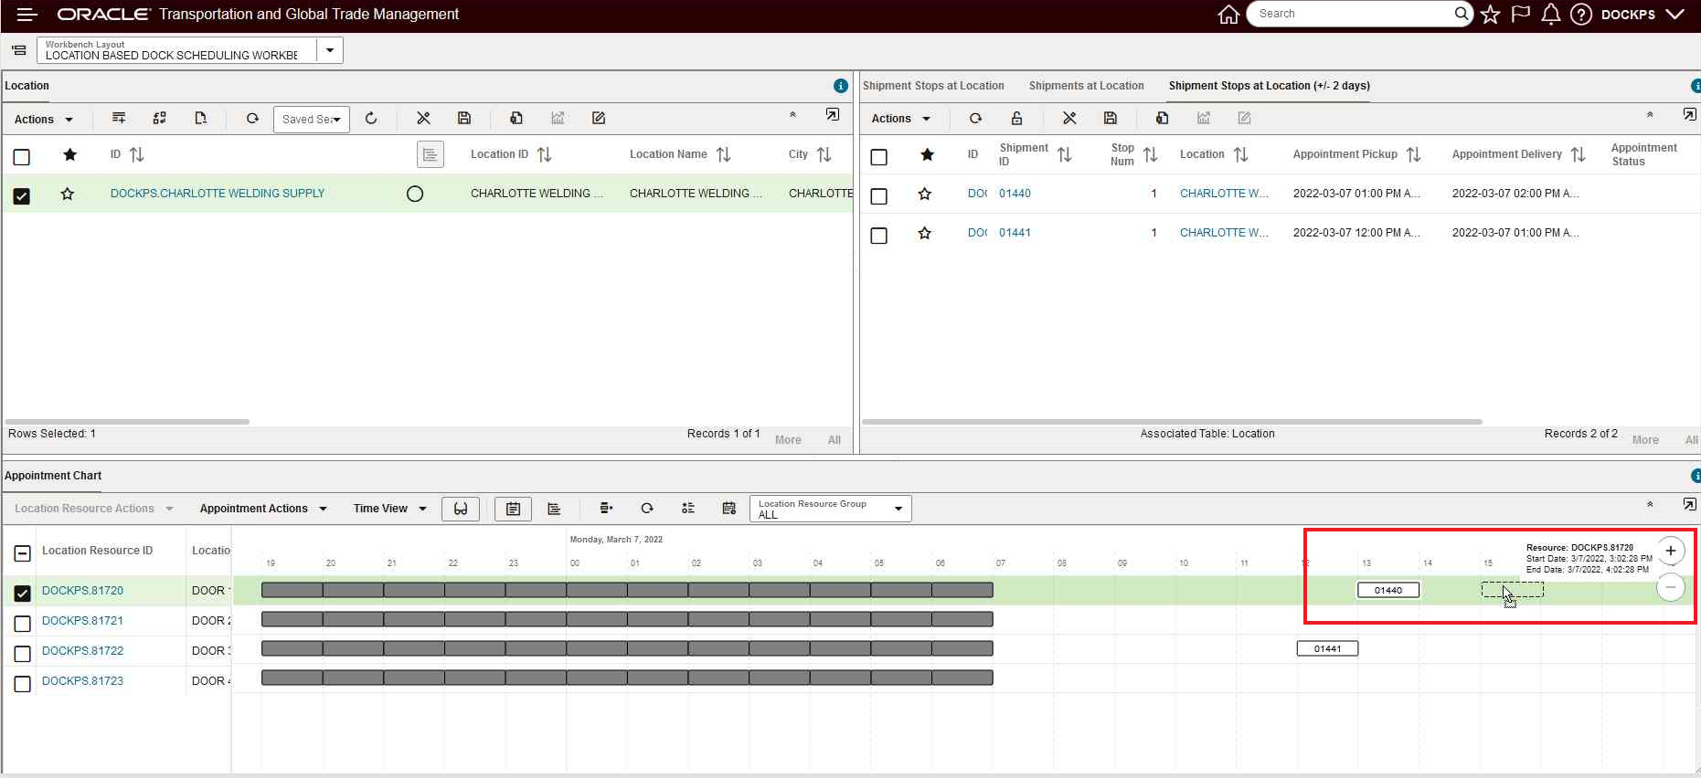Sort by Appointment Pickup column
This screenshot has height=778, width=1701.
click(1413, 154)
